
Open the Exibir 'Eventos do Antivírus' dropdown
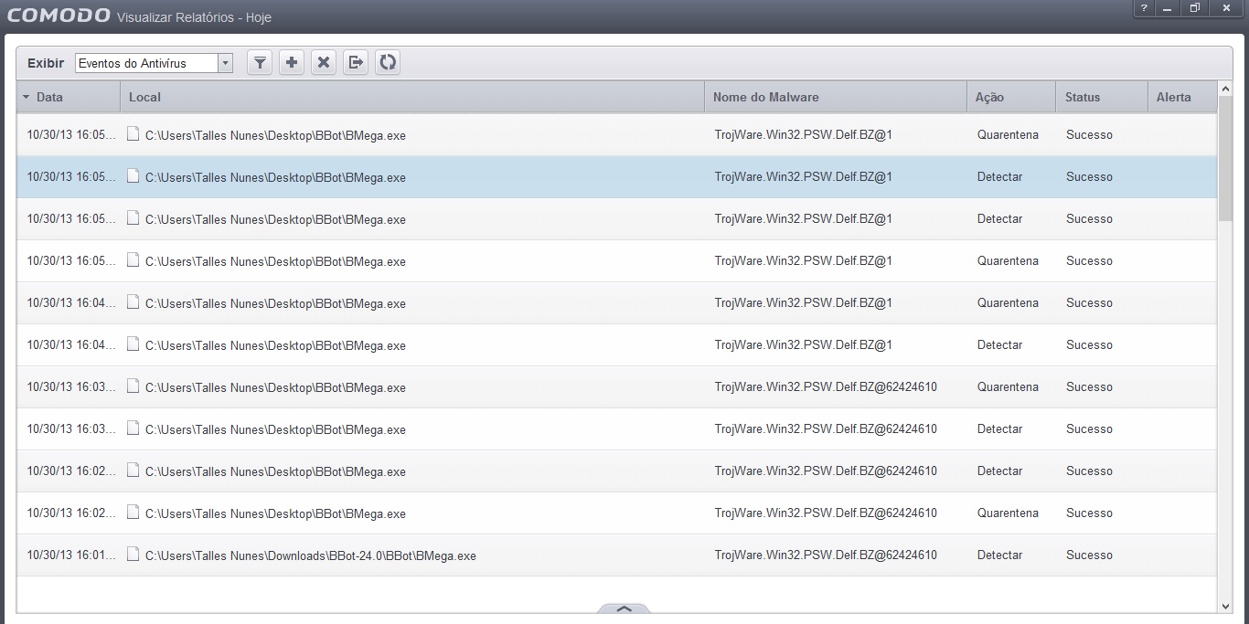[226, 63]
